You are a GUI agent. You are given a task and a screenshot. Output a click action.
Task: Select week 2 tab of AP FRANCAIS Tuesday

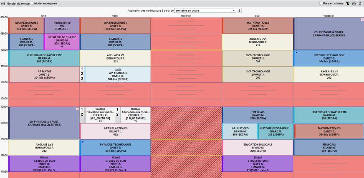[x=82, y=74]
